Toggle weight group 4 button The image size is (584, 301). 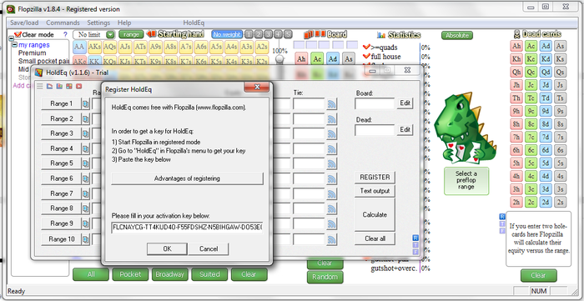pos(278,34)
